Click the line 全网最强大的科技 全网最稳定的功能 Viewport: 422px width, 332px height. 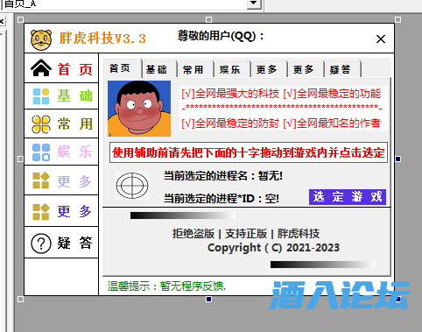click(x=281, y=94)
